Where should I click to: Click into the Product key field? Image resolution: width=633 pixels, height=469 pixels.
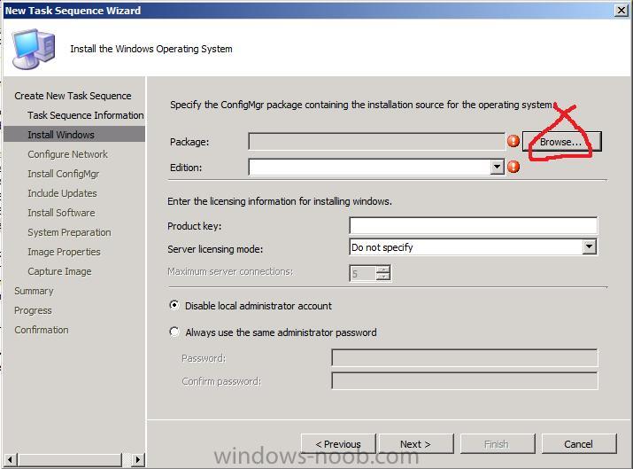click(x=473, y=225)
